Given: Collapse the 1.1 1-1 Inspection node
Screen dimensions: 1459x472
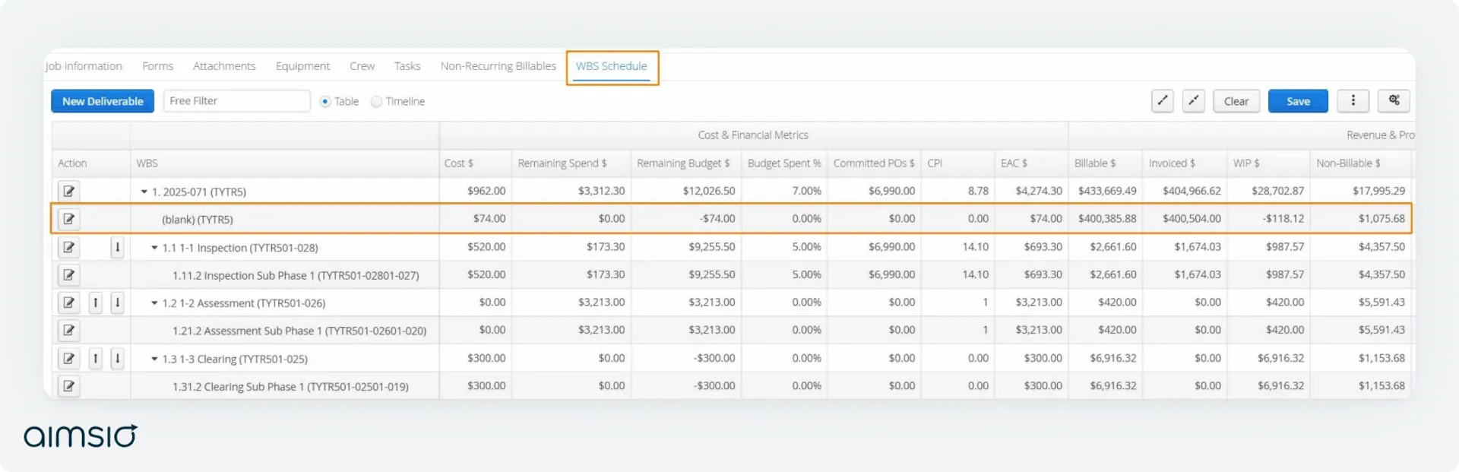Looking at the screenshot, I should (x=154, y=248).
